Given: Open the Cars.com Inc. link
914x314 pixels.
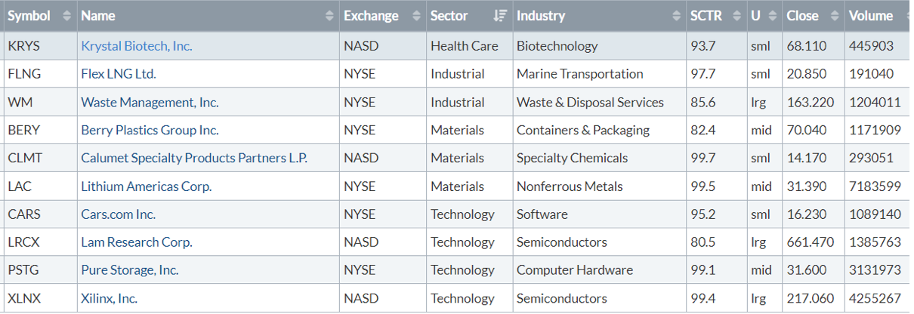Looking at the screenshot, I should (118, 214).
